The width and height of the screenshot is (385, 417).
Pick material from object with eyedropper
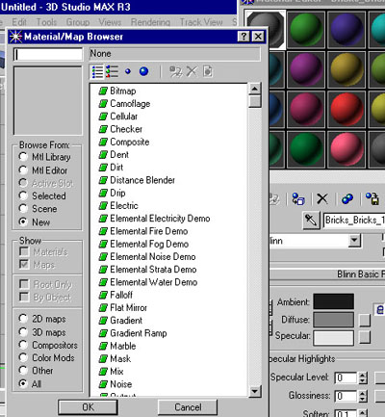click(311, 221)
